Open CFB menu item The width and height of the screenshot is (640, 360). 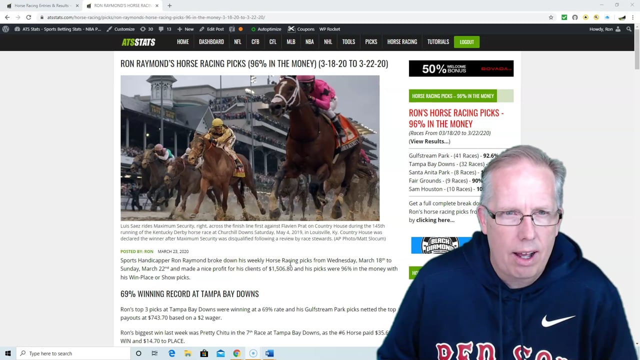(255, 42)
